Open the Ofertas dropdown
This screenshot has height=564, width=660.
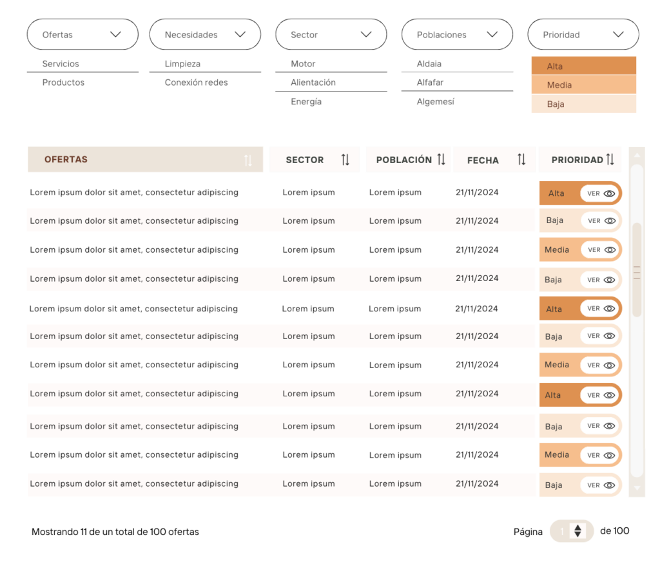pyautogui.click(x=82, y=35)
